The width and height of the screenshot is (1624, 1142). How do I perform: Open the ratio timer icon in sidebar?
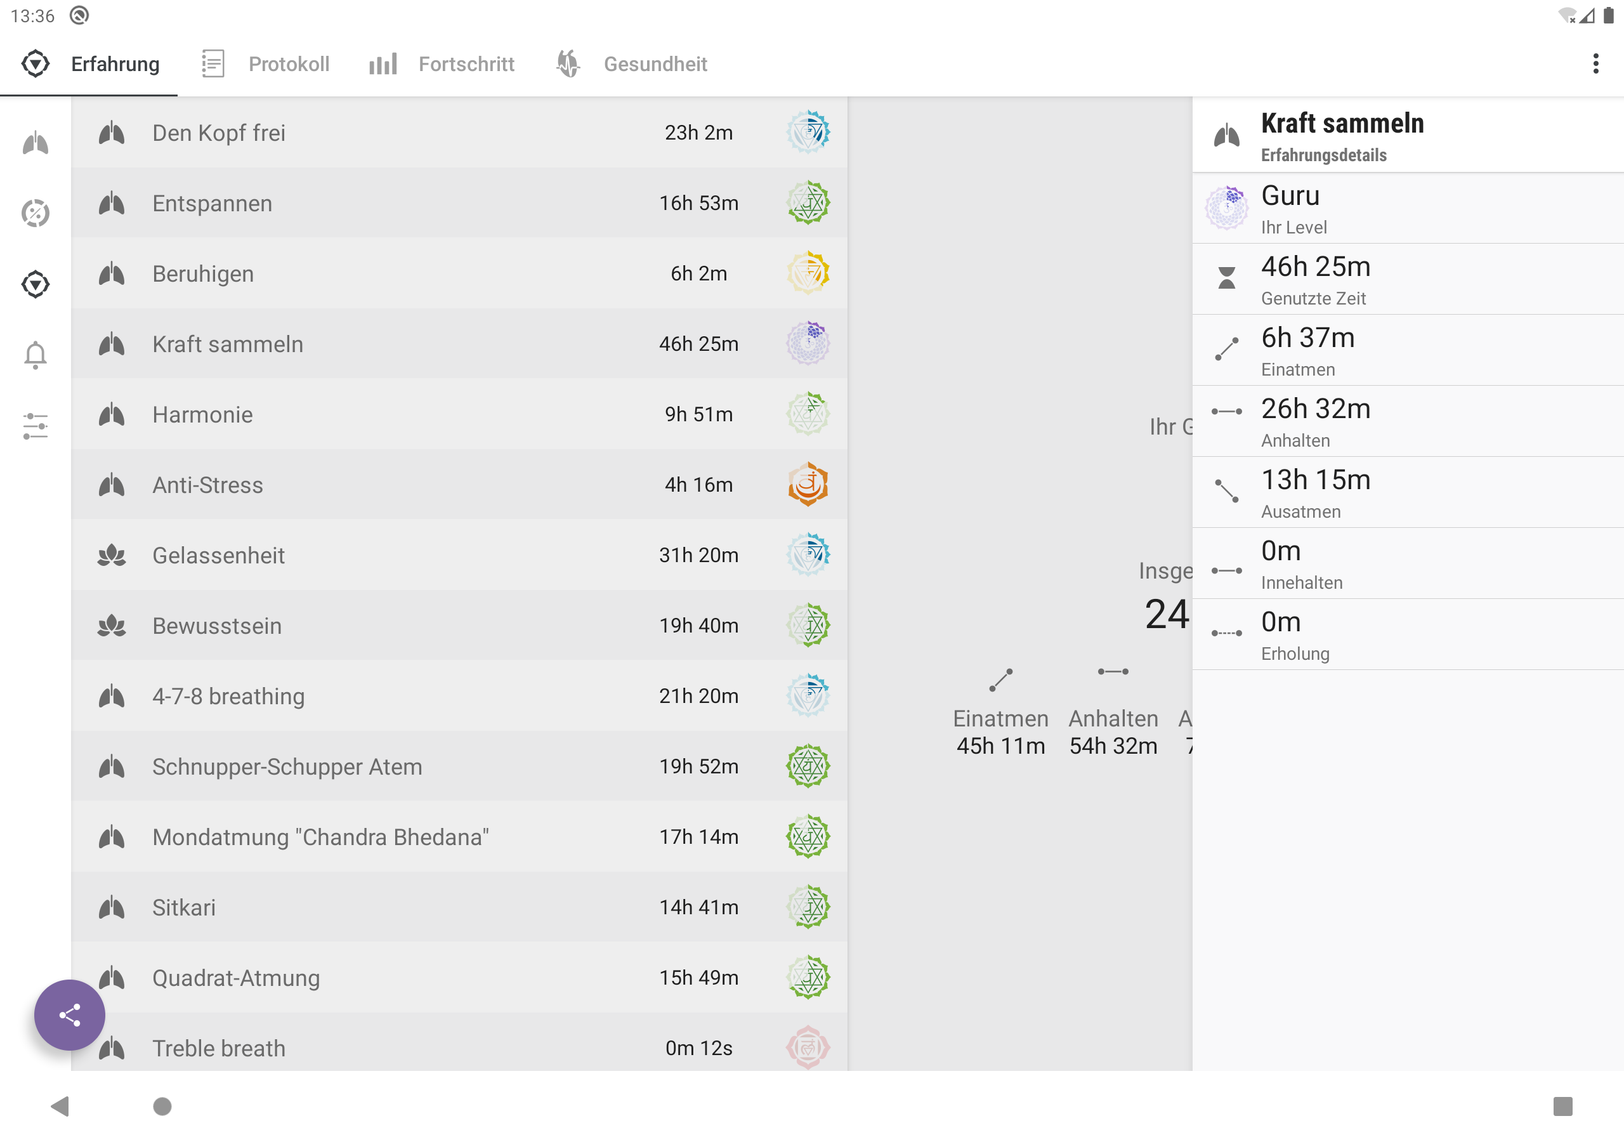pos(36,213)
